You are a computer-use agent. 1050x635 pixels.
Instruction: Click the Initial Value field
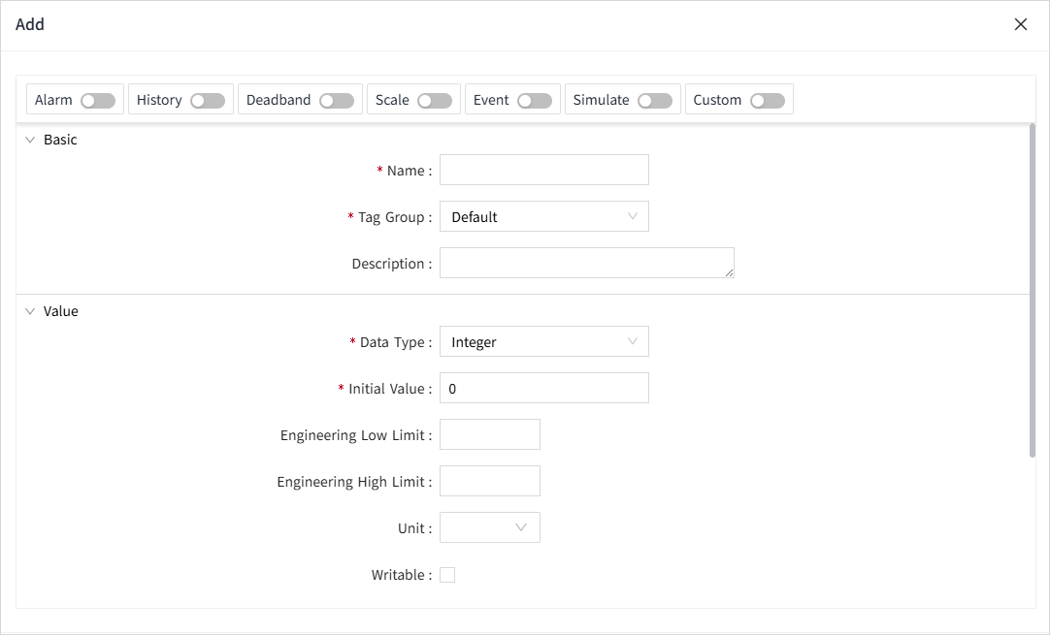point(543,389)
